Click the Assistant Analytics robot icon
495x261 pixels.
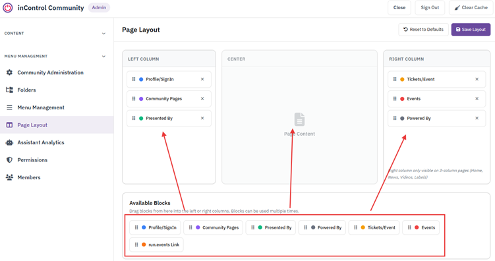(x=9, y=142)
